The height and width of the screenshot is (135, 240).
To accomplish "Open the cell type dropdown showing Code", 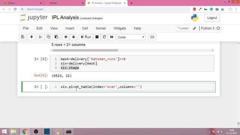I will click(x=131, y=37).
